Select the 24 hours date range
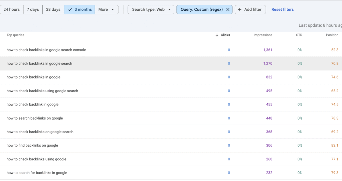The height and width of the screenshot is (181, 342). [x=12, y=10]
